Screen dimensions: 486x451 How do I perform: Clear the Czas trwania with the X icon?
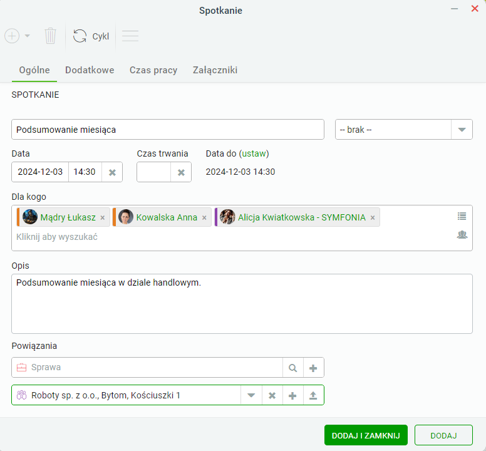181,172
